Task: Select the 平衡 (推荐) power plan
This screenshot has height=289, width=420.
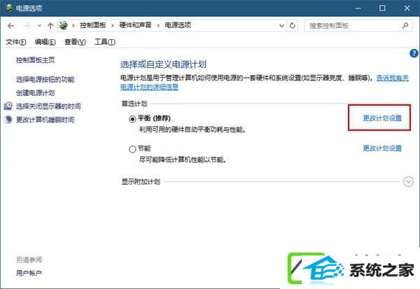Action: 132,119
